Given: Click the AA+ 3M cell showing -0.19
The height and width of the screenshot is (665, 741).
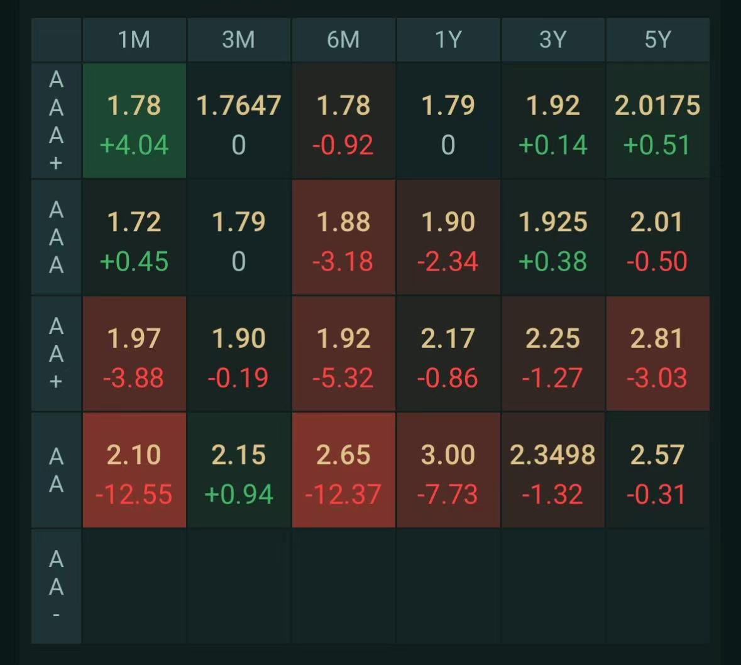Looking at the screenshot, I should point(239,354).
